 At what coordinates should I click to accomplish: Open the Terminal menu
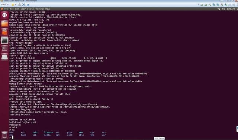coord(39,9)
